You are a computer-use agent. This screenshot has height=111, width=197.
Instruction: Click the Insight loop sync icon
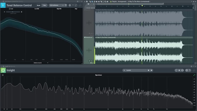182,70
